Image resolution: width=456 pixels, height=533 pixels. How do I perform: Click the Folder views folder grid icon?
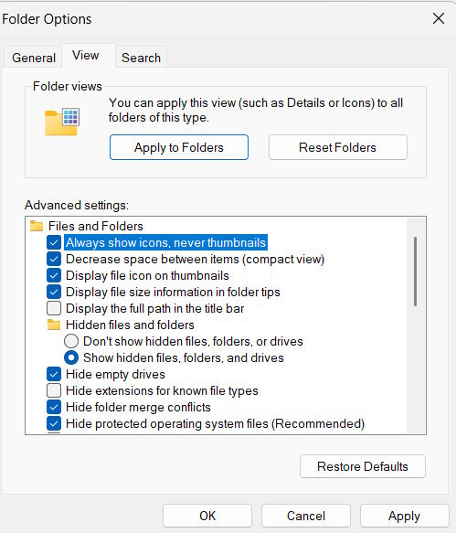62,122
